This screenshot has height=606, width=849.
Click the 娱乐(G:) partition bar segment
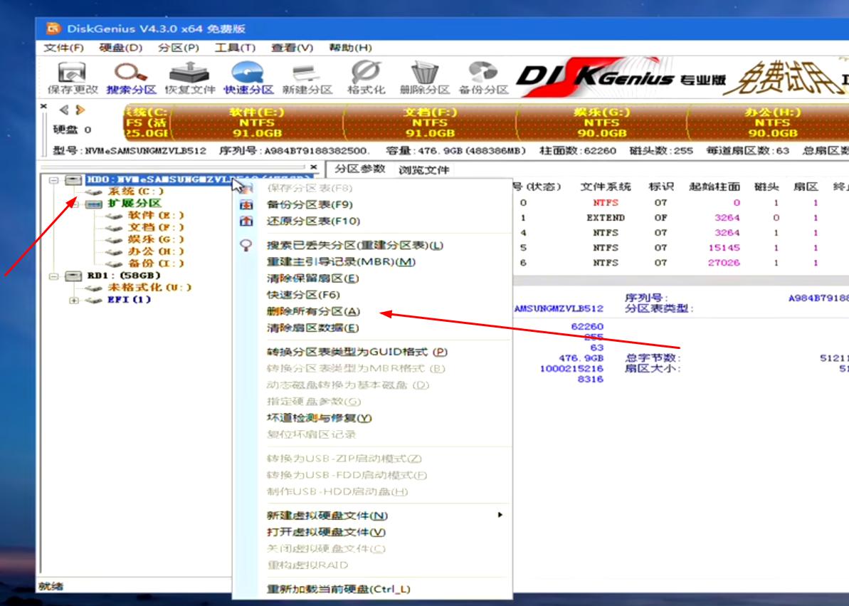pyautogui.click(x=601, y=122)
